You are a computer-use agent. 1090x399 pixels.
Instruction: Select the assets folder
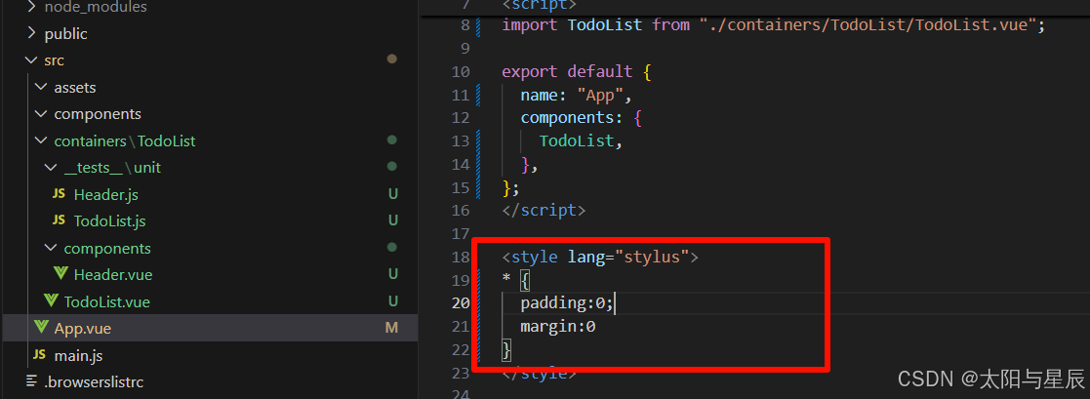[75, 88]
